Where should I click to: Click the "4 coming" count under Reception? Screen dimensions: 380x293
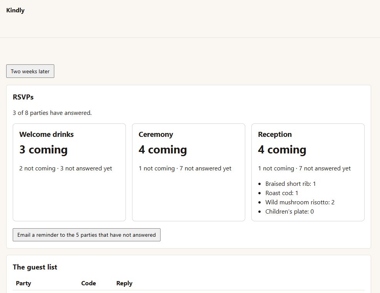pyautogui.click(x=282, y=150)
